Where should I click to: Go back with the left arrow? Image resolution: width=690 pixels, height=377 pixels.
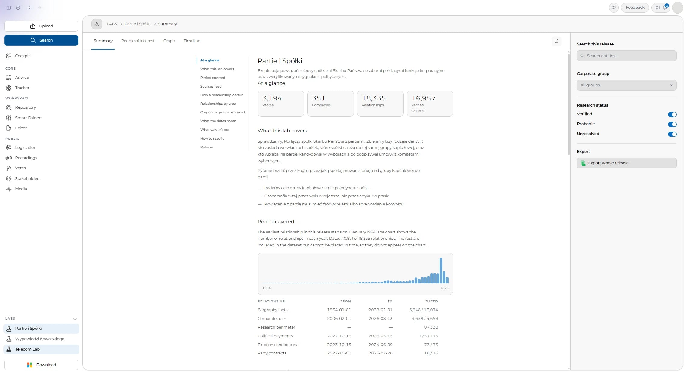(30, 8)
